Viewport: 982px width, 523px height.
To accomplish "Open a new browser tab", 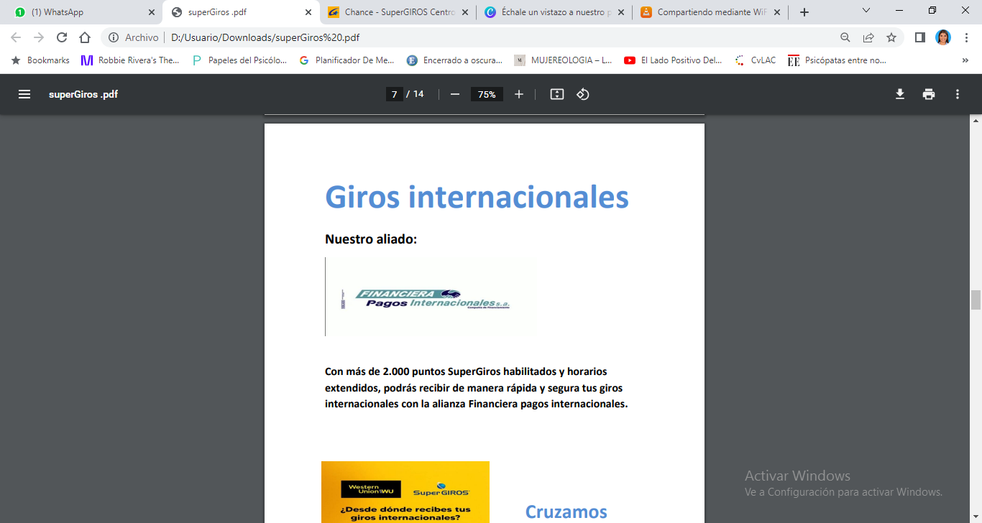I will tap(804, 12).
